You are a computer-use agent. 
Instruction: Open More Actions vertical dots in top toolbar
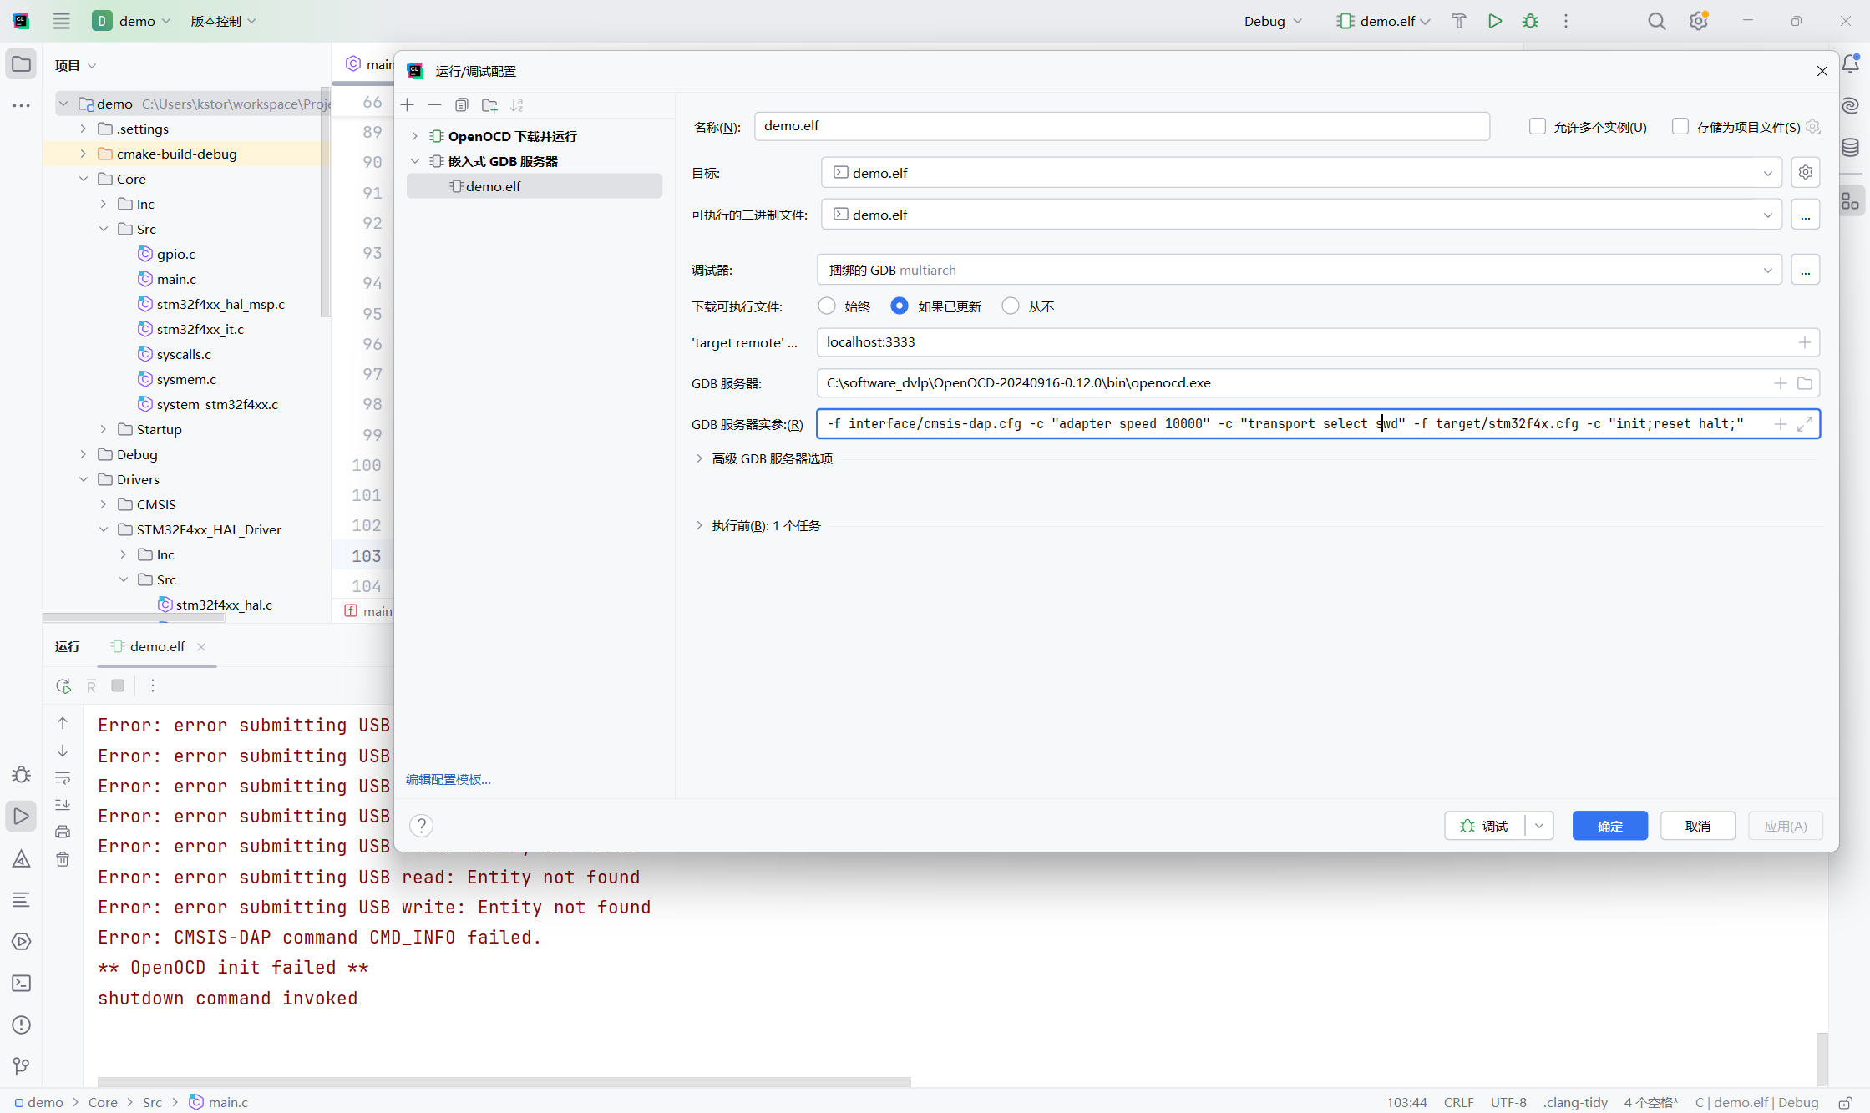[1566, 21]
